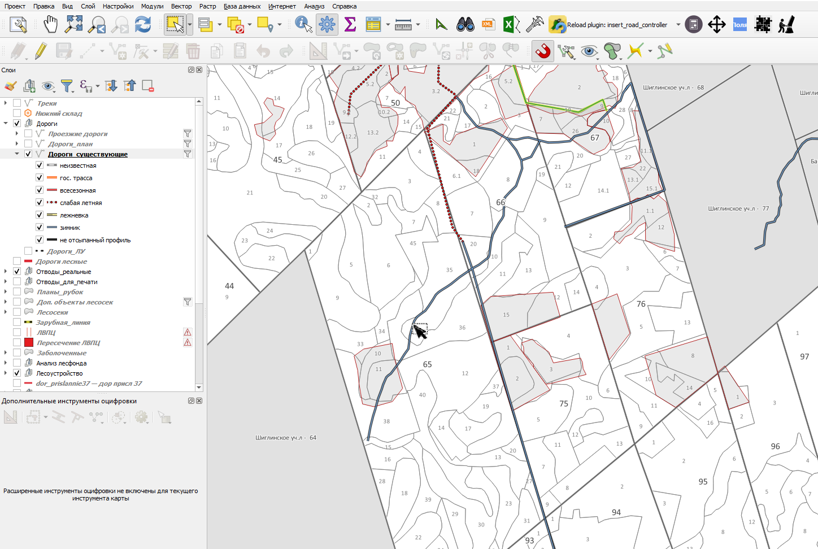
Task: Click Expand All layers icon
Action: [111, 86]
